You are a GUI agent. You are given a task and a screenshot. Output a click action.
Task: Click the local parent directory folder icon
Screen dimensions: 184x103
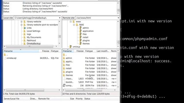(x=5, y=55)
